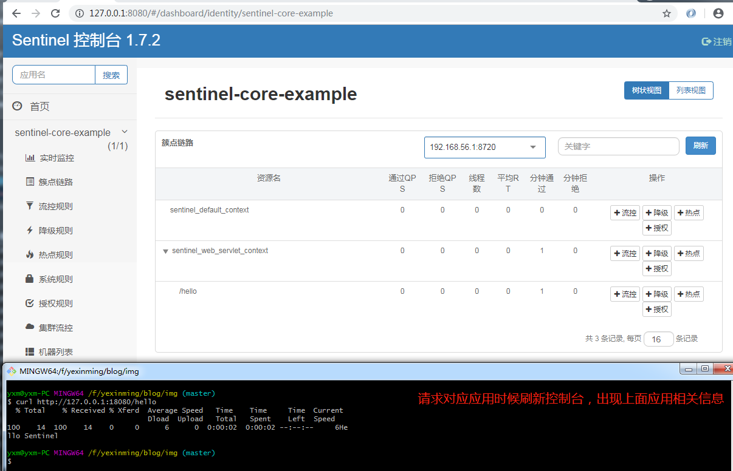
Task: Click the 拒绝QPS column header
Action: [442, 183]
